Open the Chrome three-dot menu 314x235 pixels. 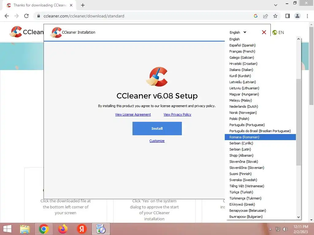[x=307, y=16]
